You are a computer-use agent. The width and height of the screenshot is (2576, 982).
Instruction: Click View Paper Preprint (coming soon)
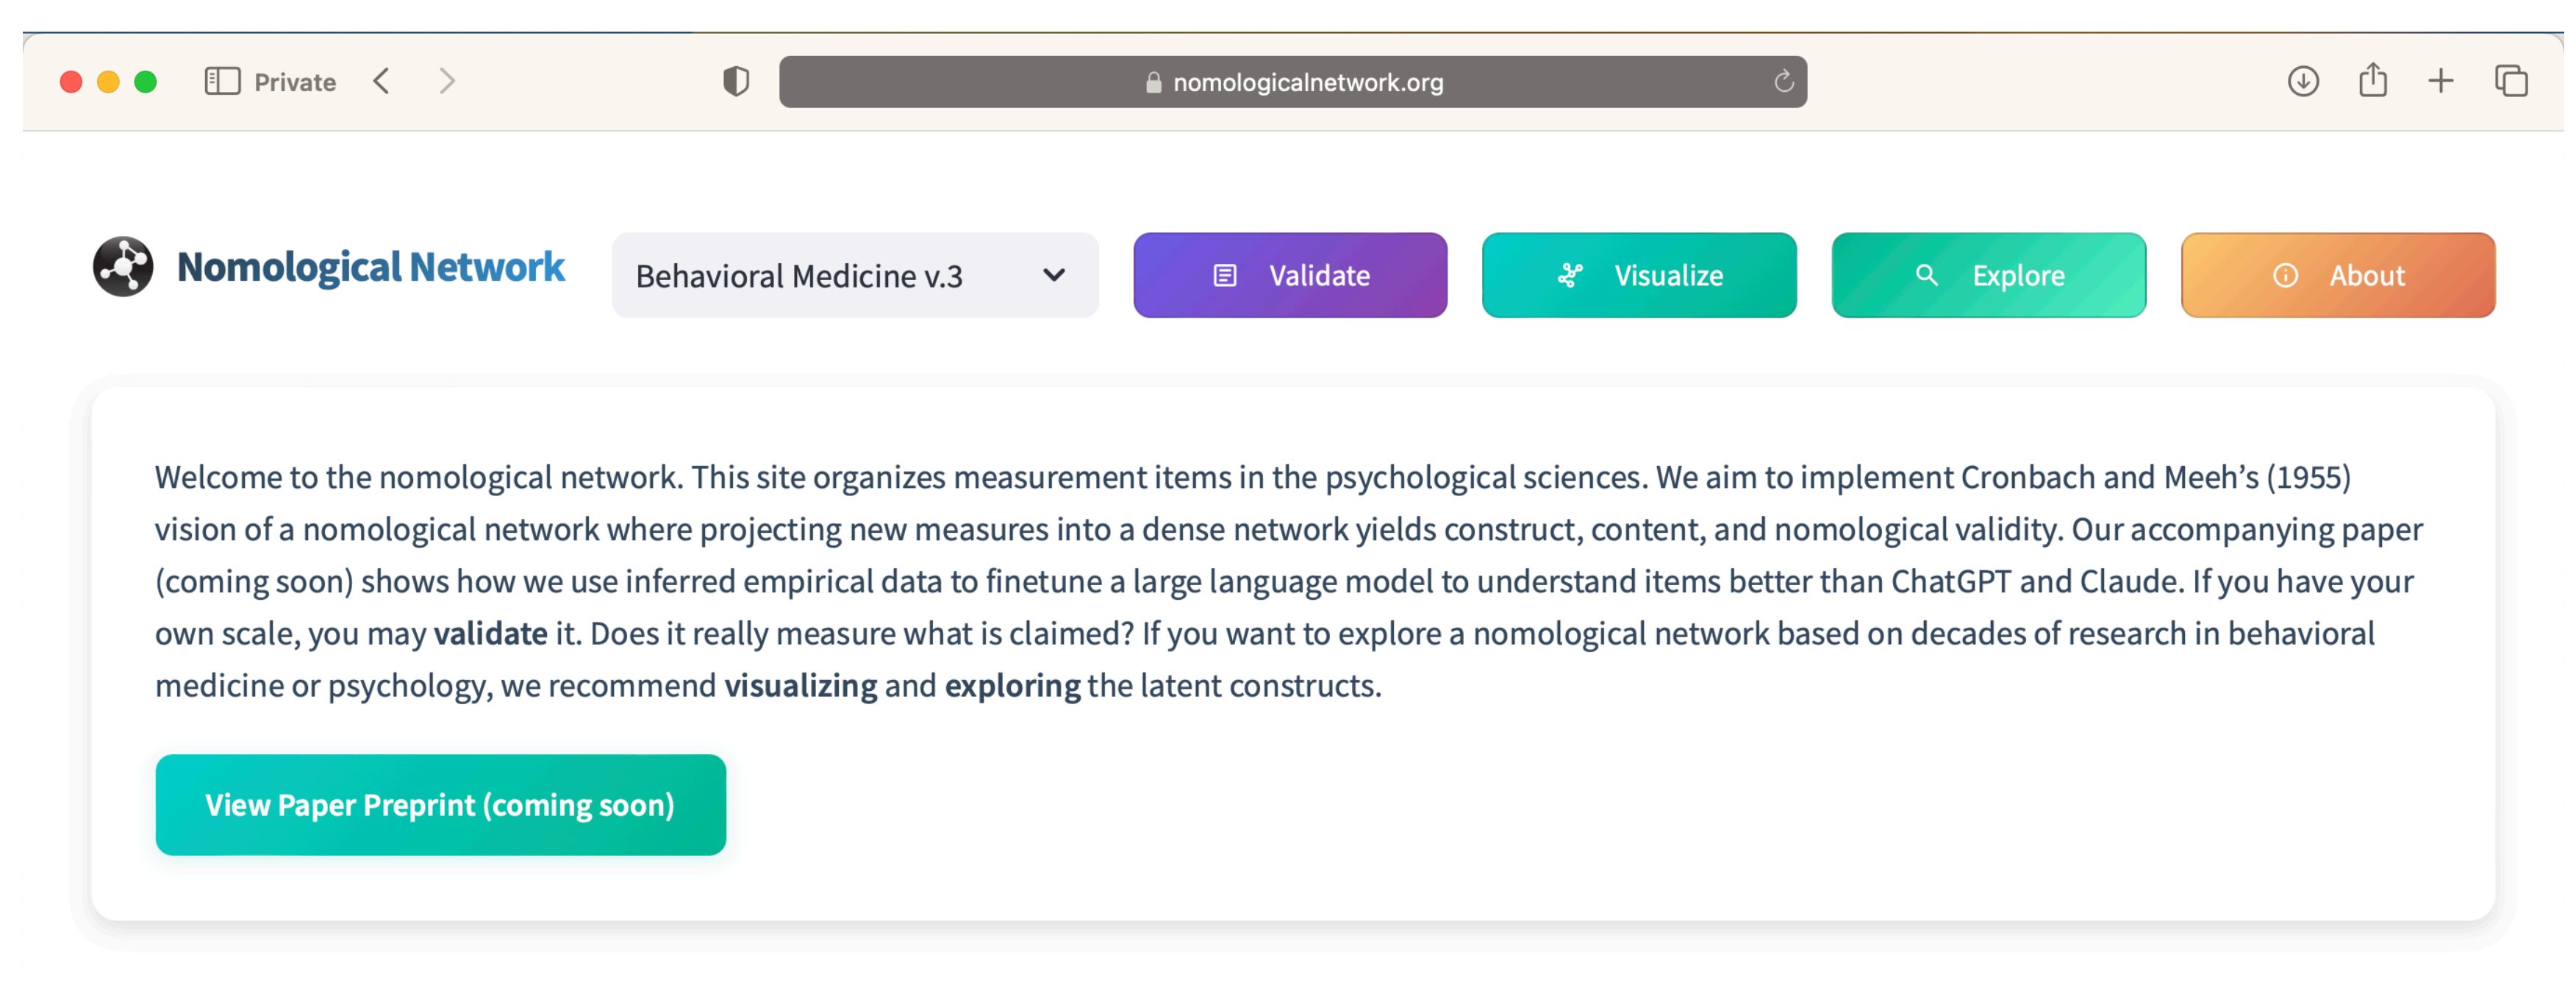(440, 805)
